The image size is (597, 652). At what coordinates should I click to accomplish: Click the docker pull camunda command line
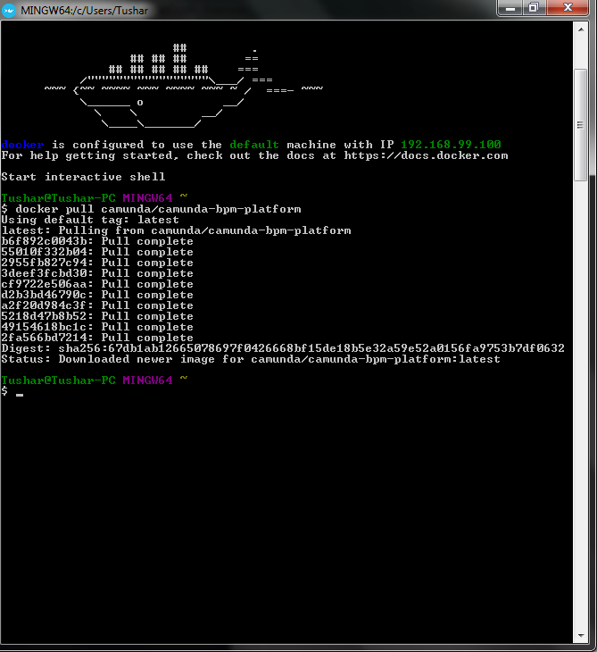point(151,209)
